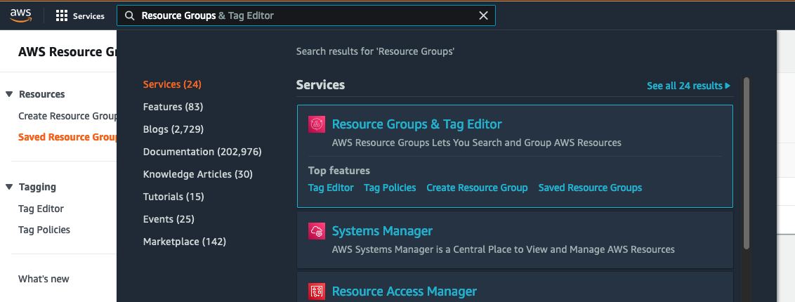This screenshot has height=302, width=795.
Task: Collapse the Tagging section triangle
Action: [9, 187]
